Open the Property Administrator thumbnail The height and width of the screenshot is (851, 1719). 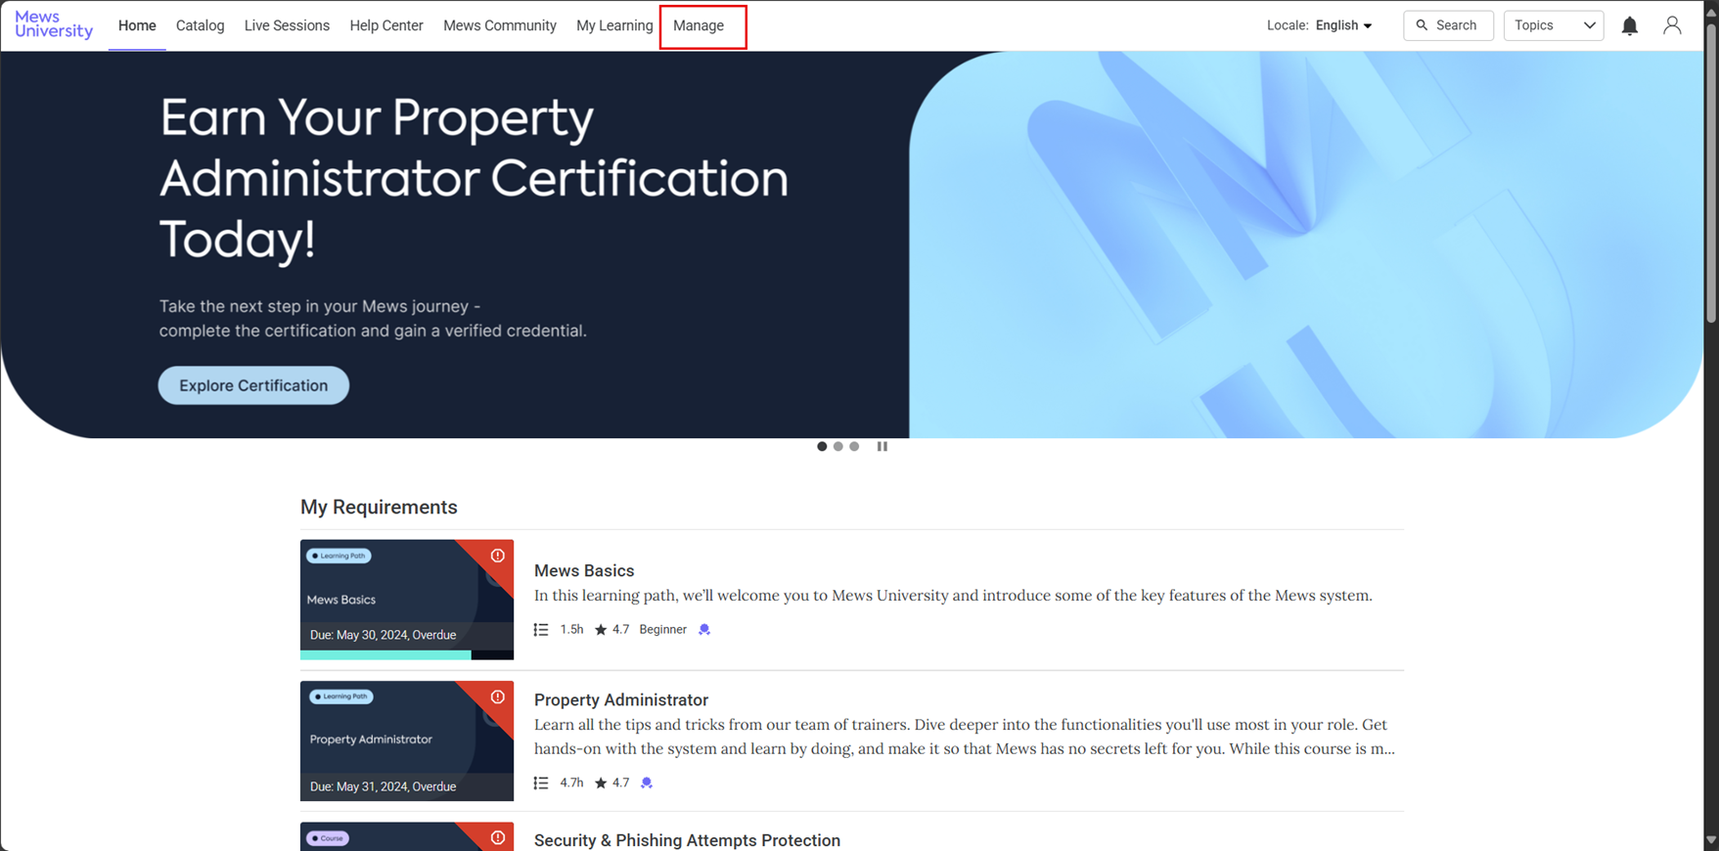coord(407,741)
